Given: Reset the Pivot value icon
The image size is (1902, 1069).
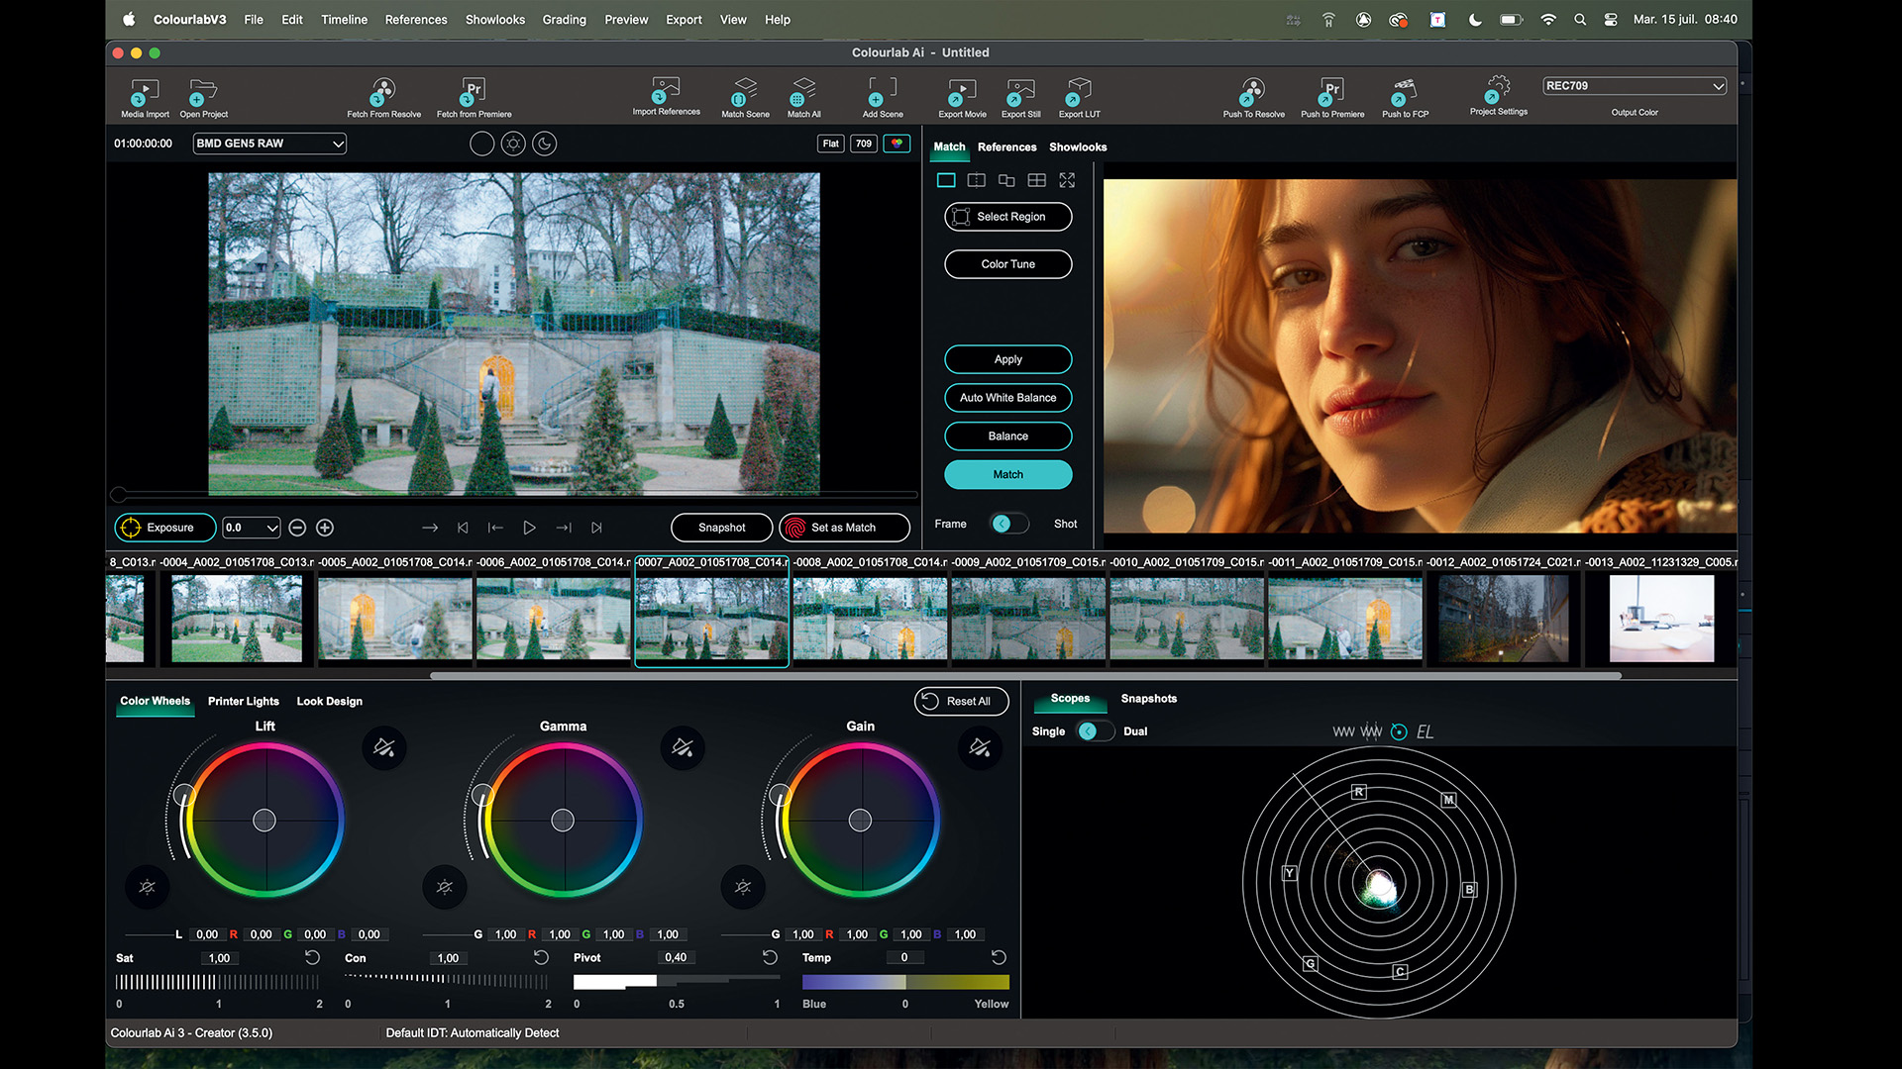Looking at the screenshot, I should point(770,957).
